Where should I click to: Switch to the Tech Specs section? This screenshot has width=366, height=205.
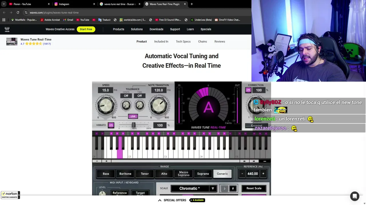183,42
